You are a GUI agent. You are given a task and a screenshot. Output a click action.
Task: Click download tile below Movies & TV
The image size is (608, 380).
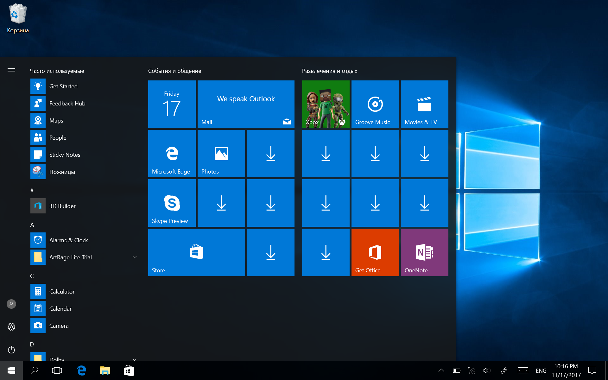(425, 154)
